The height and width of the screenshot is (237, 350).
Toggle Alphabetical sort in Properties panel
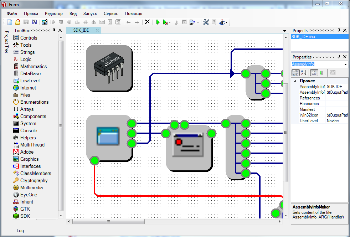coord(303,73)
